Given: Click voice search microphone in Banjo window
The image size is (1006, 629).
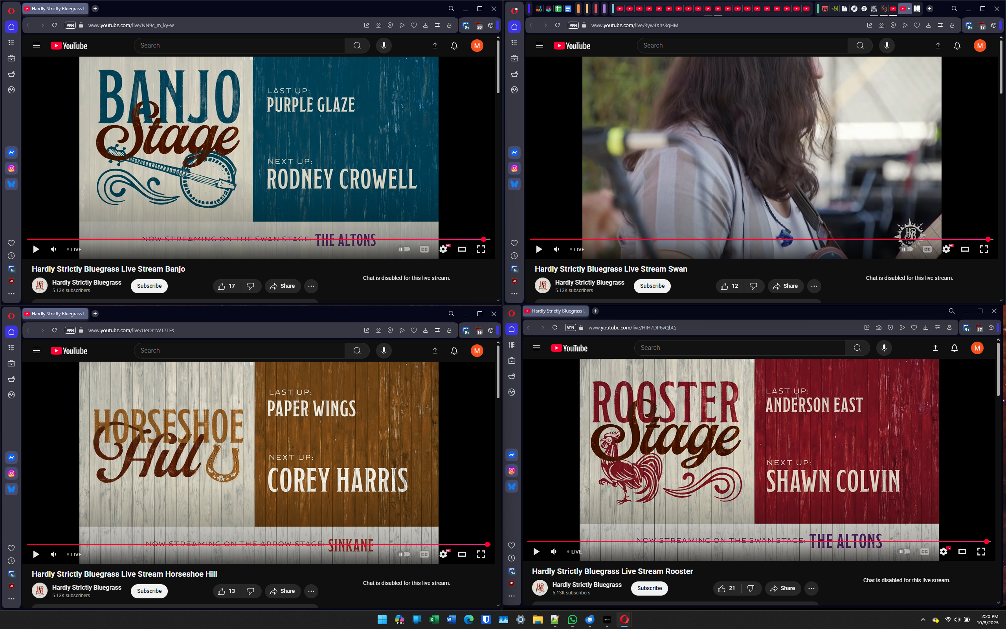Looking at the screenshot, I should pyautogui.click(x=384, y=46).
